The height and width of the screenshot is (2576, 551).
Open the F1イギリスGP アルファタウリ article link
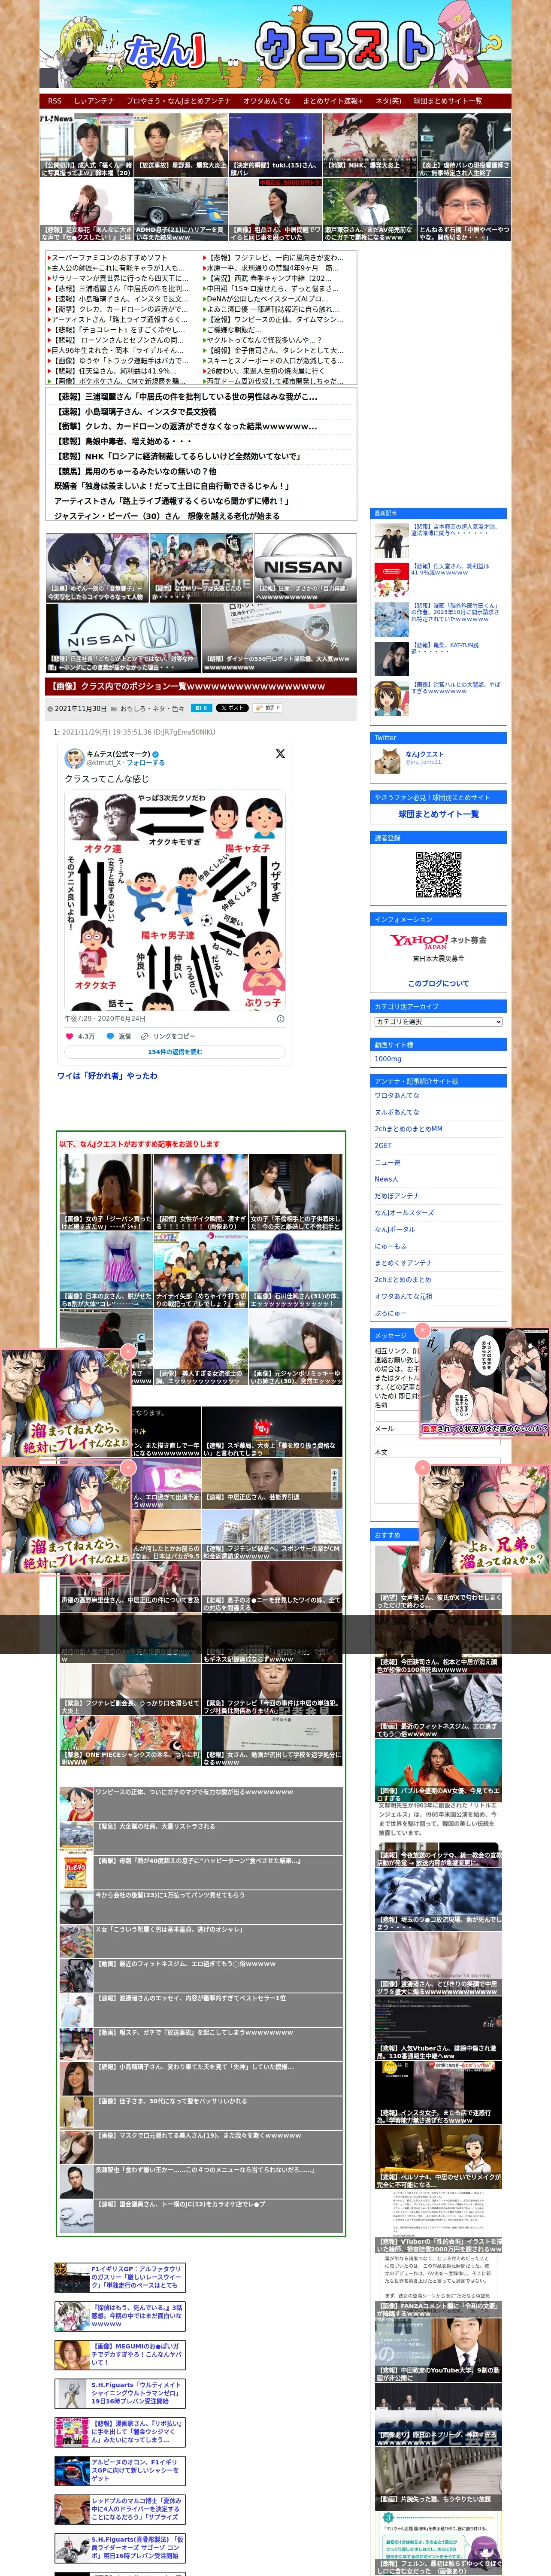136,2277
